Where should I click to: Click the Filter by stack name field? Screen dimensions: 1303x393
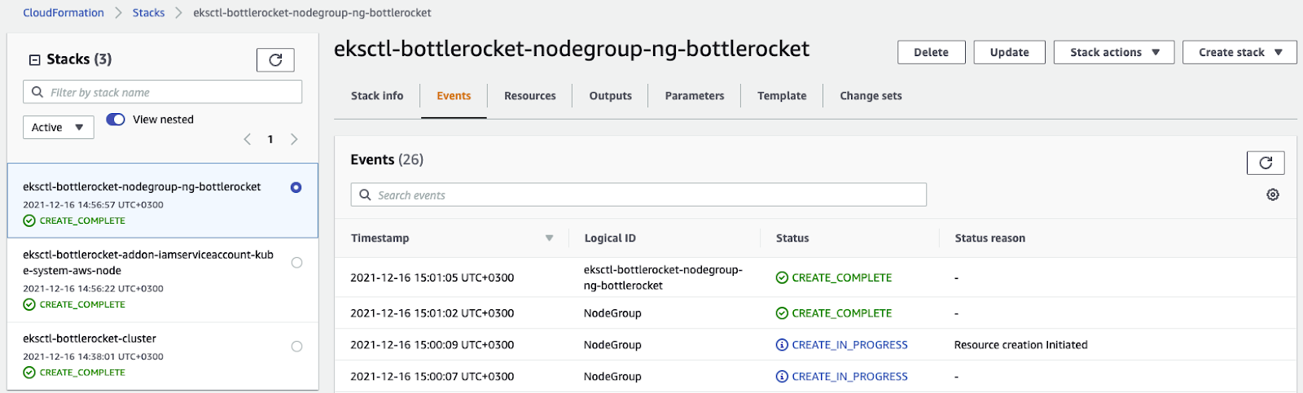[x=171, y=92]
